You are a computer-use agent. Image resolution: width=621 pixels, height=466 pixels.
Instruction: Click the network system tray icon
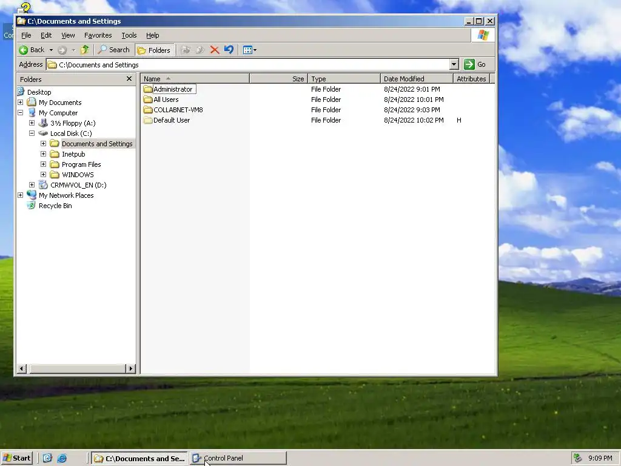pos(578,458)
